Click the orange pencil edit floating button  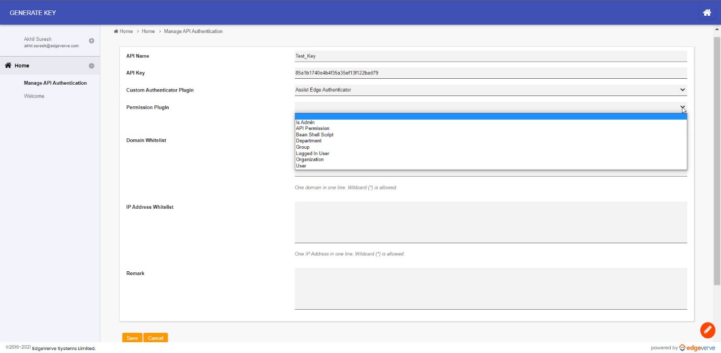(x=707, y=330)
